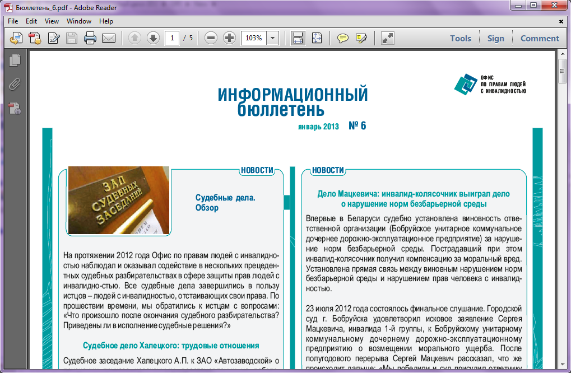Select the highlight text tool
Image resolution: width=571 pixels, height=373 pixels.
[x=361, y=38]
